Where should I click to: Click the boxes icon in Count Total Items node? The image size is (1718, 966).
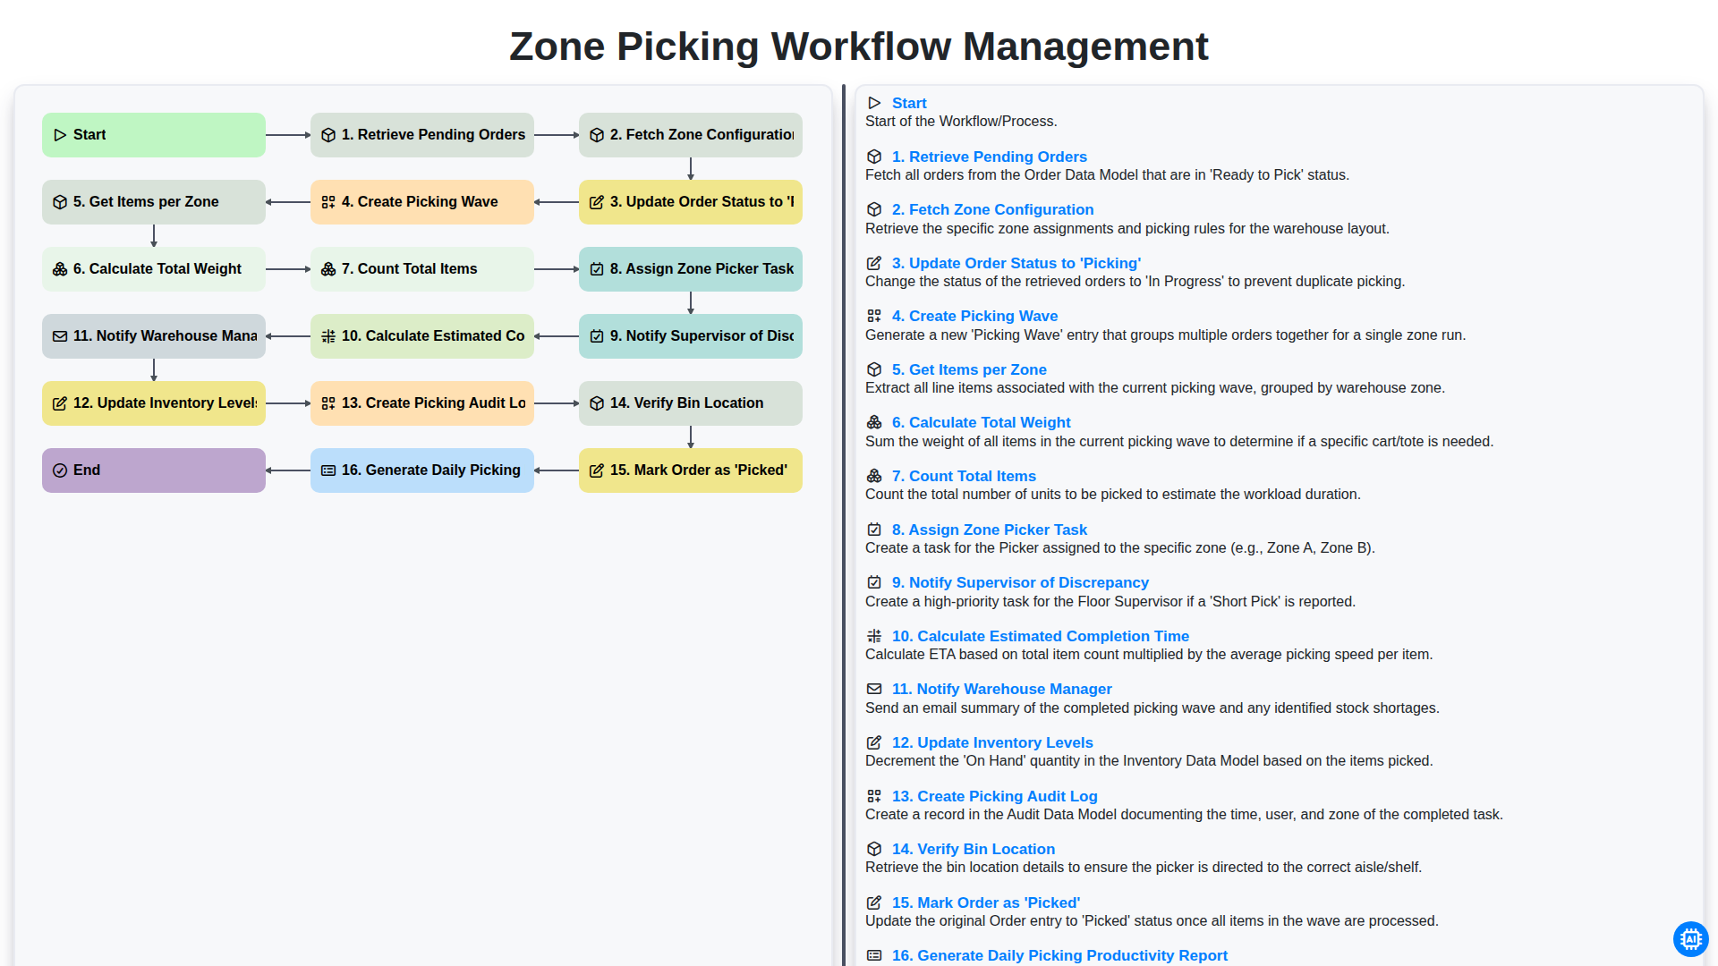click(328, 269)
